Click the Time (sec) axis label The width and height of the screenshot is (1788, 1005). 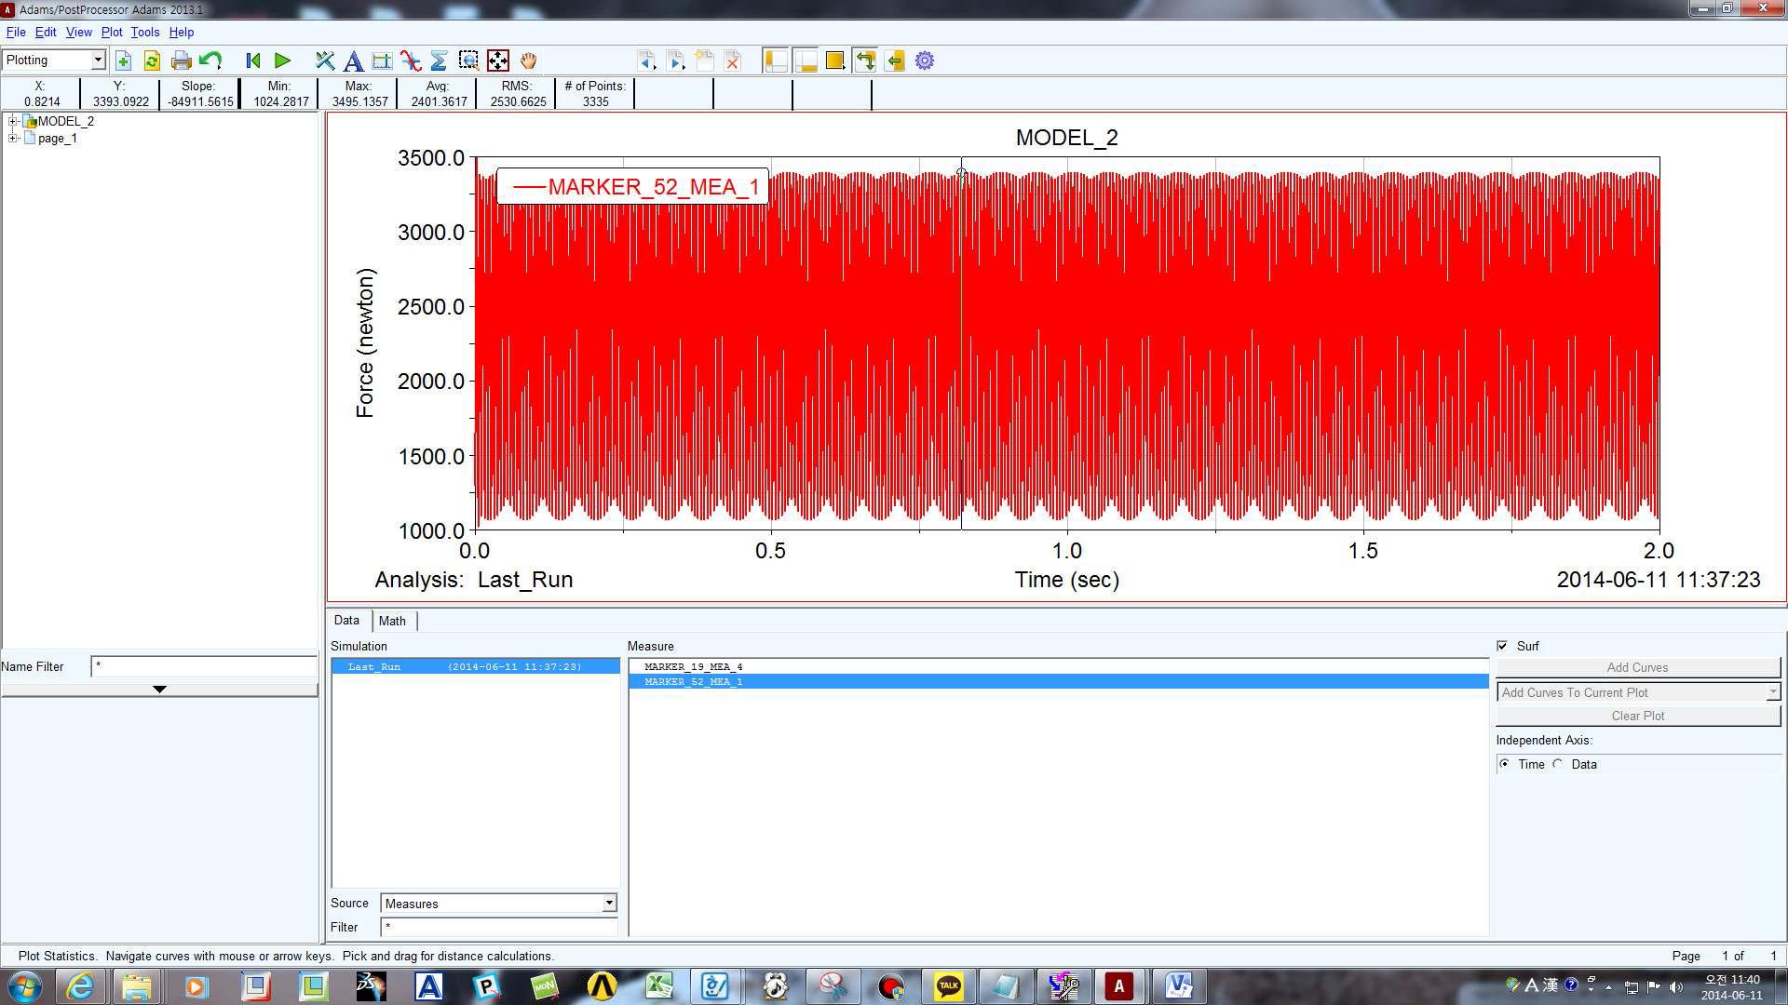(1066, 580)
